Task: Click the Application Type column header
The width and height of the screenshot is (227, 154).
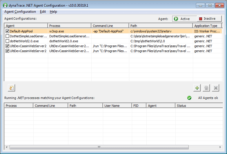Action: point(207,26)
